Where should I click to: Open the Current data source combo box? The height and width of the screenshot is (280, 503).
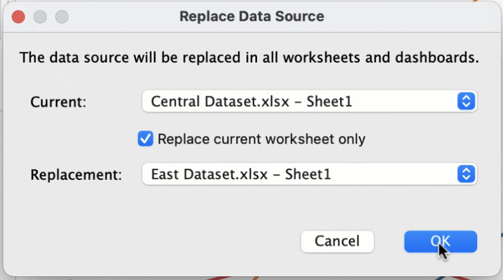[x=301, y=101]
